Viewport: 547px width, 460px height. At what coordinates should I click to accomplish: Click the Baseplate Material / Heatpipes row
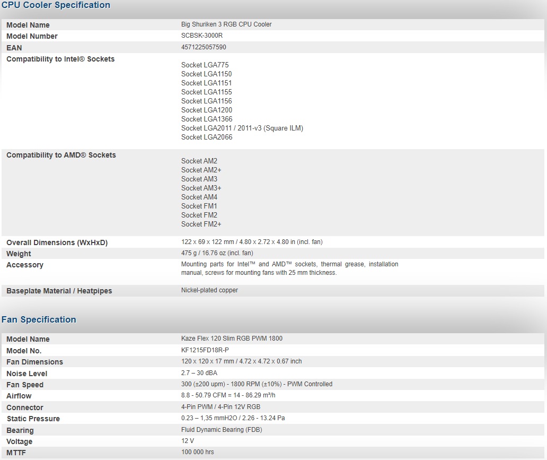click(x=59, y=291)
